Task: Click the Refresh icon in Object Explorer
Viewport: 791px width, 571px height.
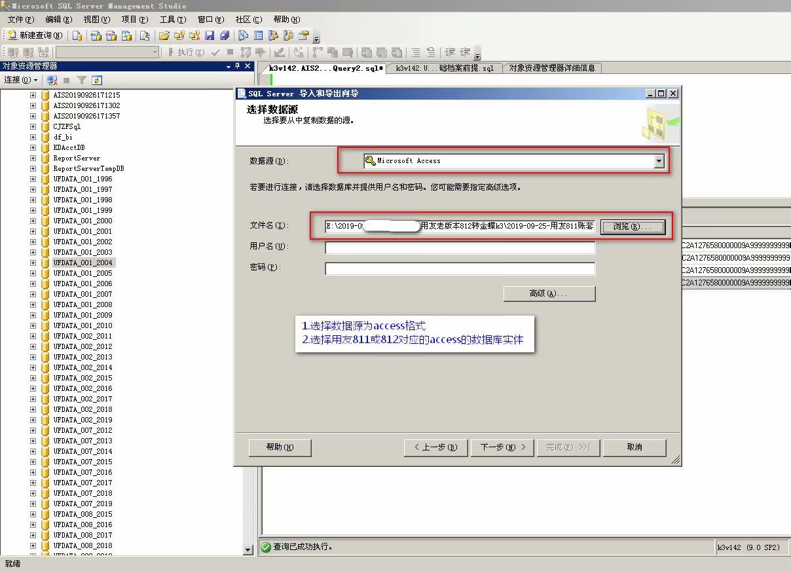Action: 97,80
